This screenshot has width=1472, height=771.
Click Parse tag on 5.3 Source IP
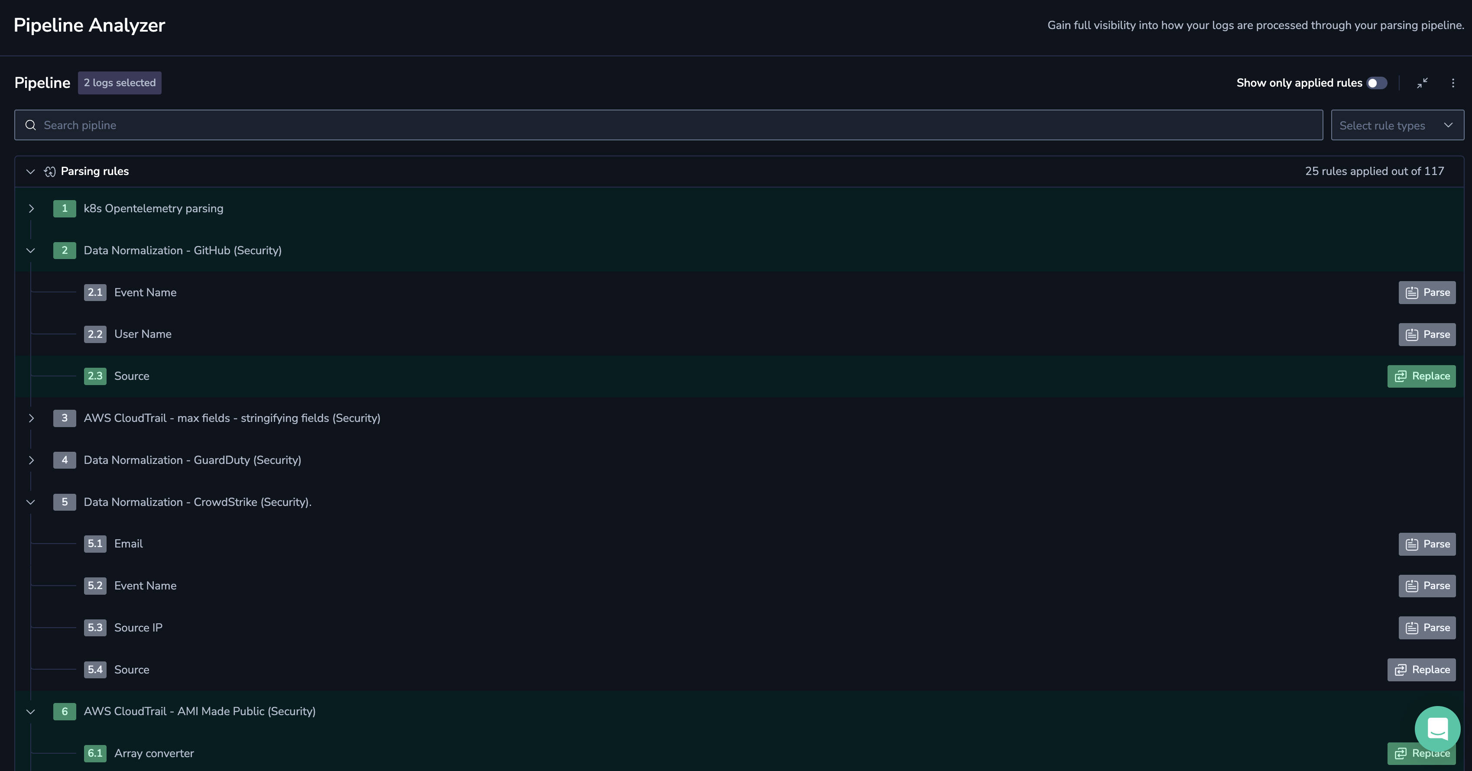click(x=1427, y=628)
